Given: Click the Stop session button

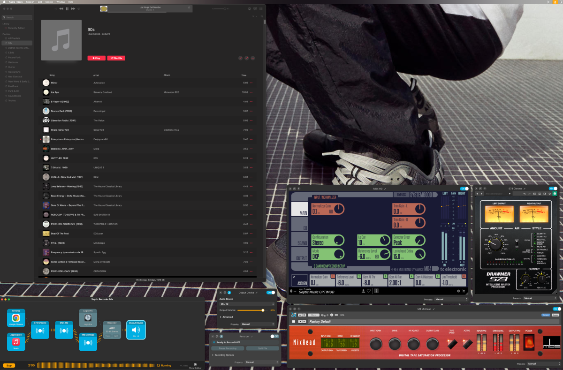Looking at the screenshot, I should point(8,365).
